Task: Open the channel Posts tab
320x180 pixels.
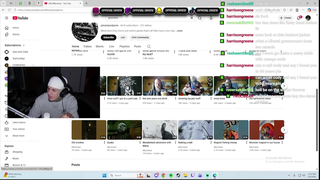Action: click(137, 46)
